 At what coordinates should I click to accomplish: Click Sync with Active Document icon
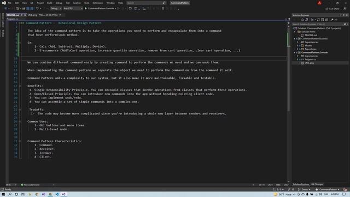(318, 20)
